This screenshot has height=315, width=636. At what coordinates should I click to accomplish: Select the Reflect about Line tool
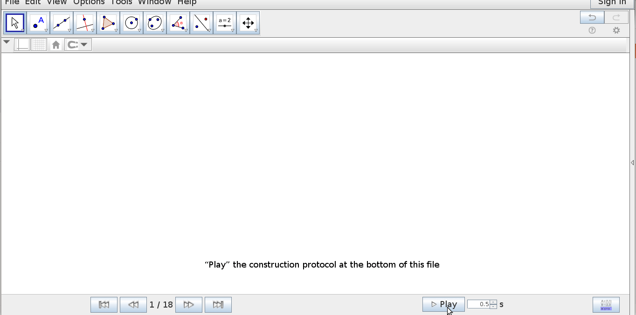pyautogui.click(x=201, y=23)
